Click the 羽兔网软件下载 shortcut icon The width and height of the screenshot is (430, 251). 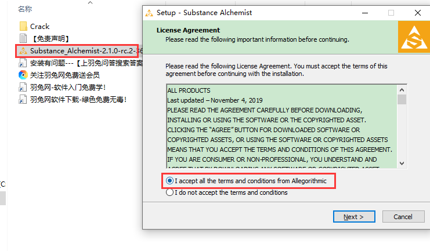(23, 99)
